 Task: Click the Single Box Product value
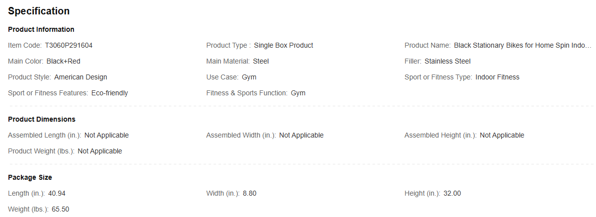284,45
